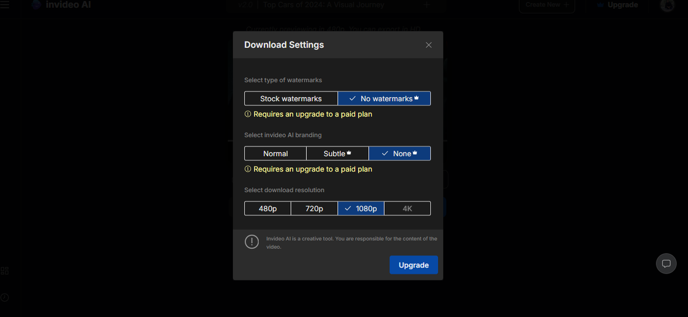688x317 pixels.
Task: Click the plus icon beside project title
Action: tap(427, 5)
